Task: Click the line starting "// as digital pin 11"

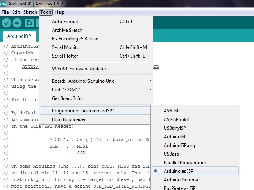Action: (77, 173)
